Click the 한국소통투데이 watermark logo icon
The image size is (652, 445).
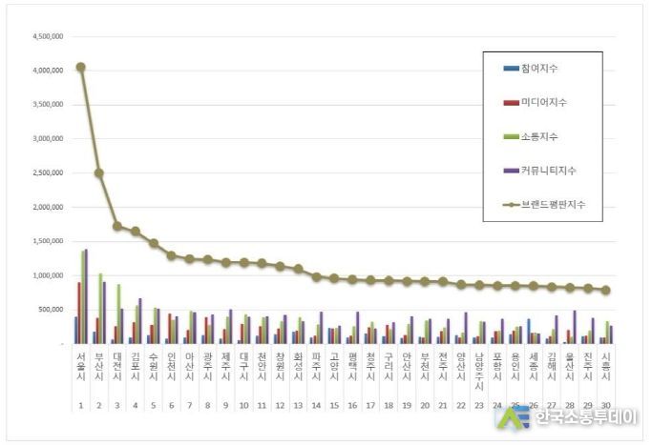[x=519, y=418]
